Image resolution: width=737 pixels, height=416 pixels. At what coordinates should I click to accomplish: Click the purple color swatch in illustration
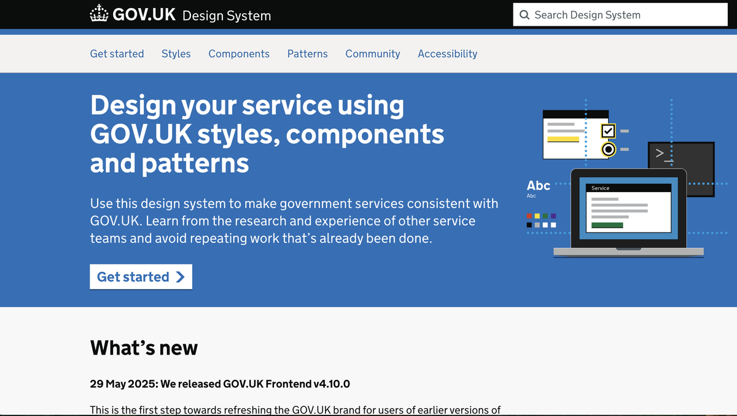pos(553,216)
